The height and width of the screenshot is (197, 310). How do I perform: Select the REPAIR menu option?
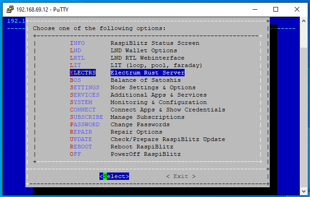coord(81,132)
